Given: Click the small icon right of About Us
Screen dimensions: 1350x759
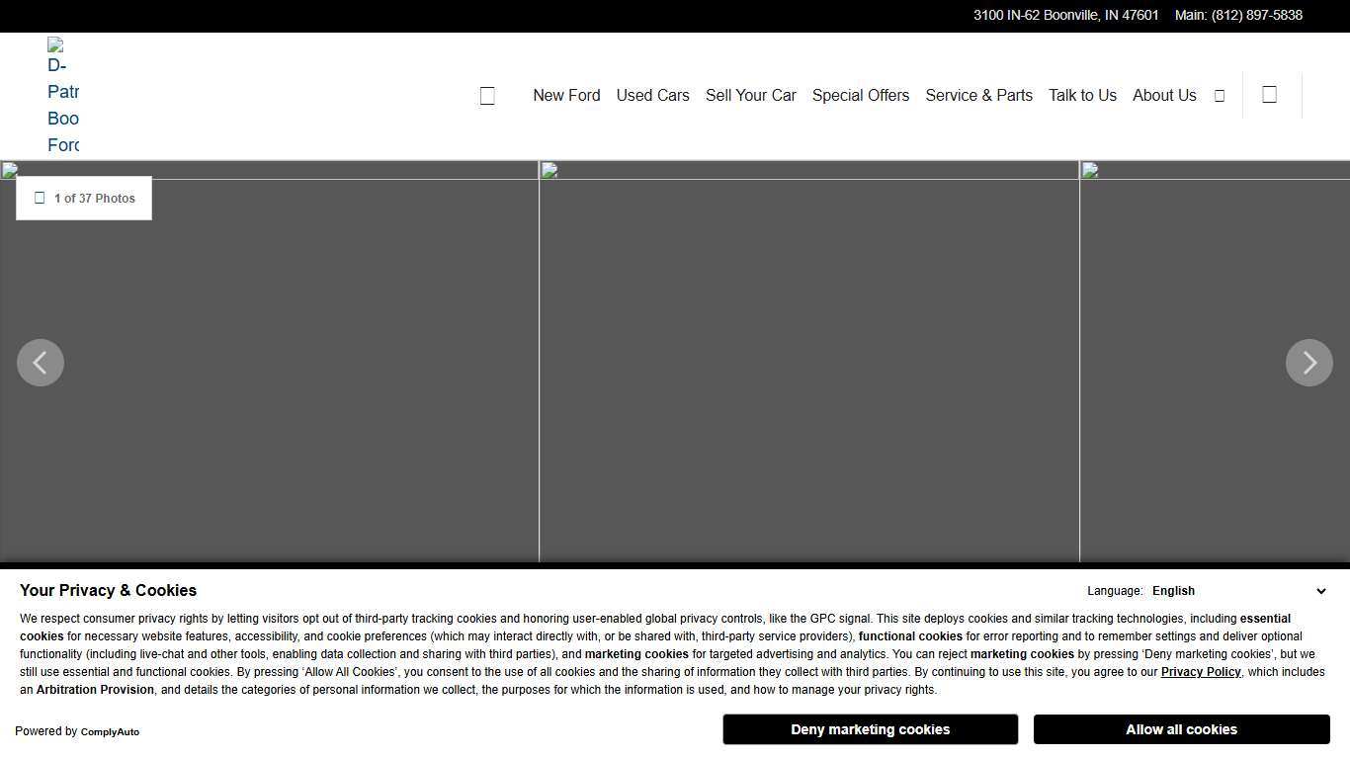Looking at the screenshot, I should coord(1220,96).
